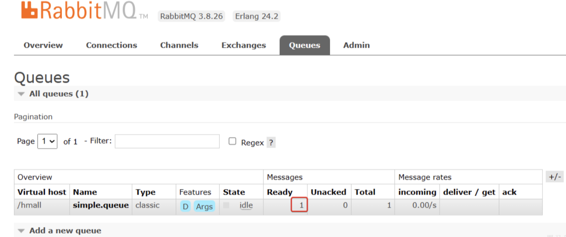Image resolution: width=566 pixels, height=237 pixels.
Task: Click the Args feature badge
Action: click(x=204, y=206)
